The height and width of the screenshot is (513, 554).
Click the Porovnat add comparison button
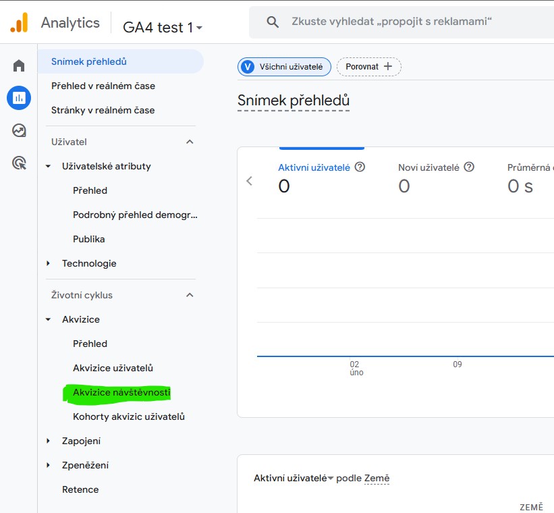click(x=368, y=66)
